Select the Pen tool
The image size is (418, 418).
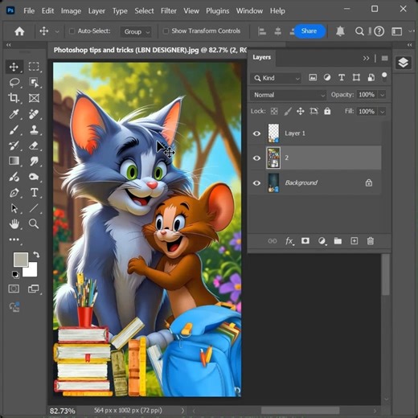14,193
